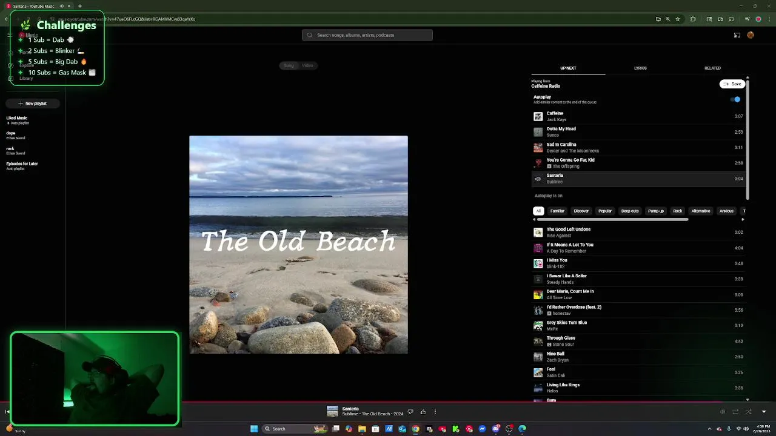The width and height of the screenshot is (776, 436).
Task: Toggle repeat mode in the player bar
Action: tap(735, 412)
